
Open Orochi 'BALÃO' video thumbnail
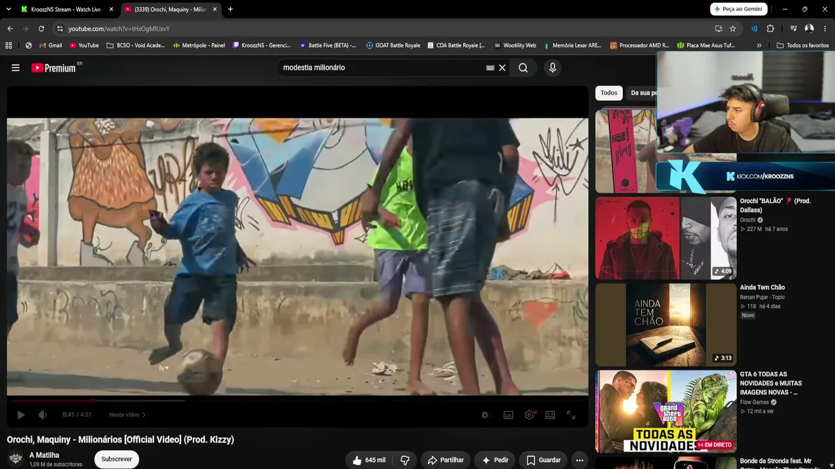click(x=666, y=238)
